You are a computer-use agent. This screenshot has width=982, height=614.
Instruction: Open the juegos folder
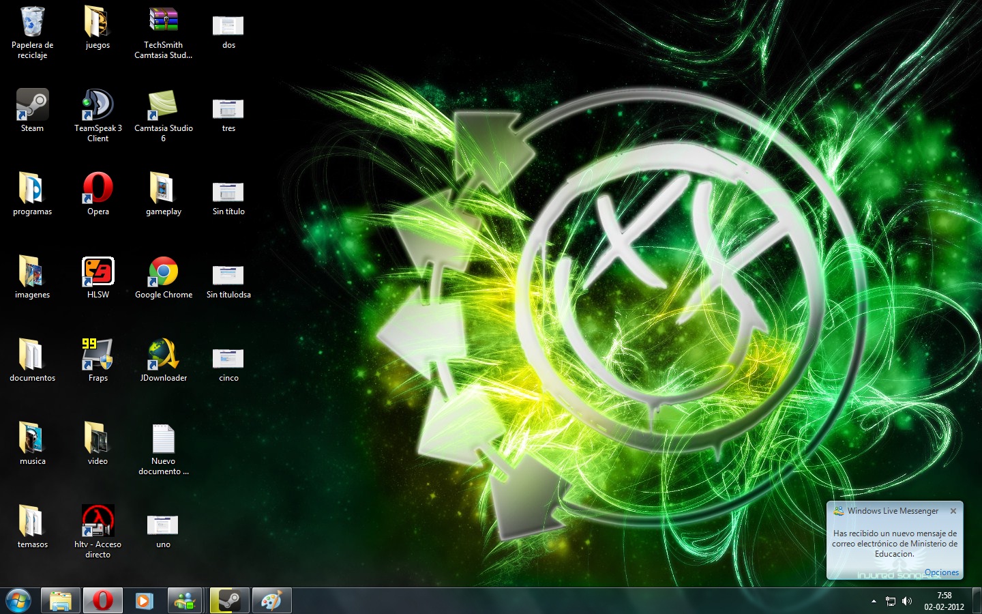[98, 27]
